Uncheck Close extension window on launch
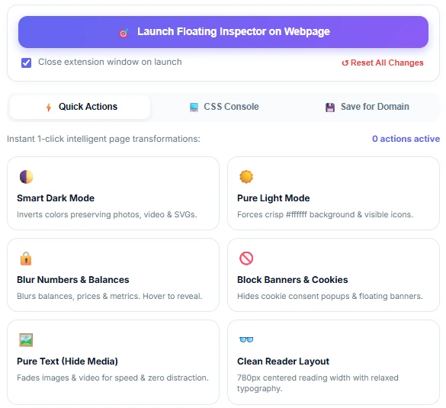 [x=26, y=63]
